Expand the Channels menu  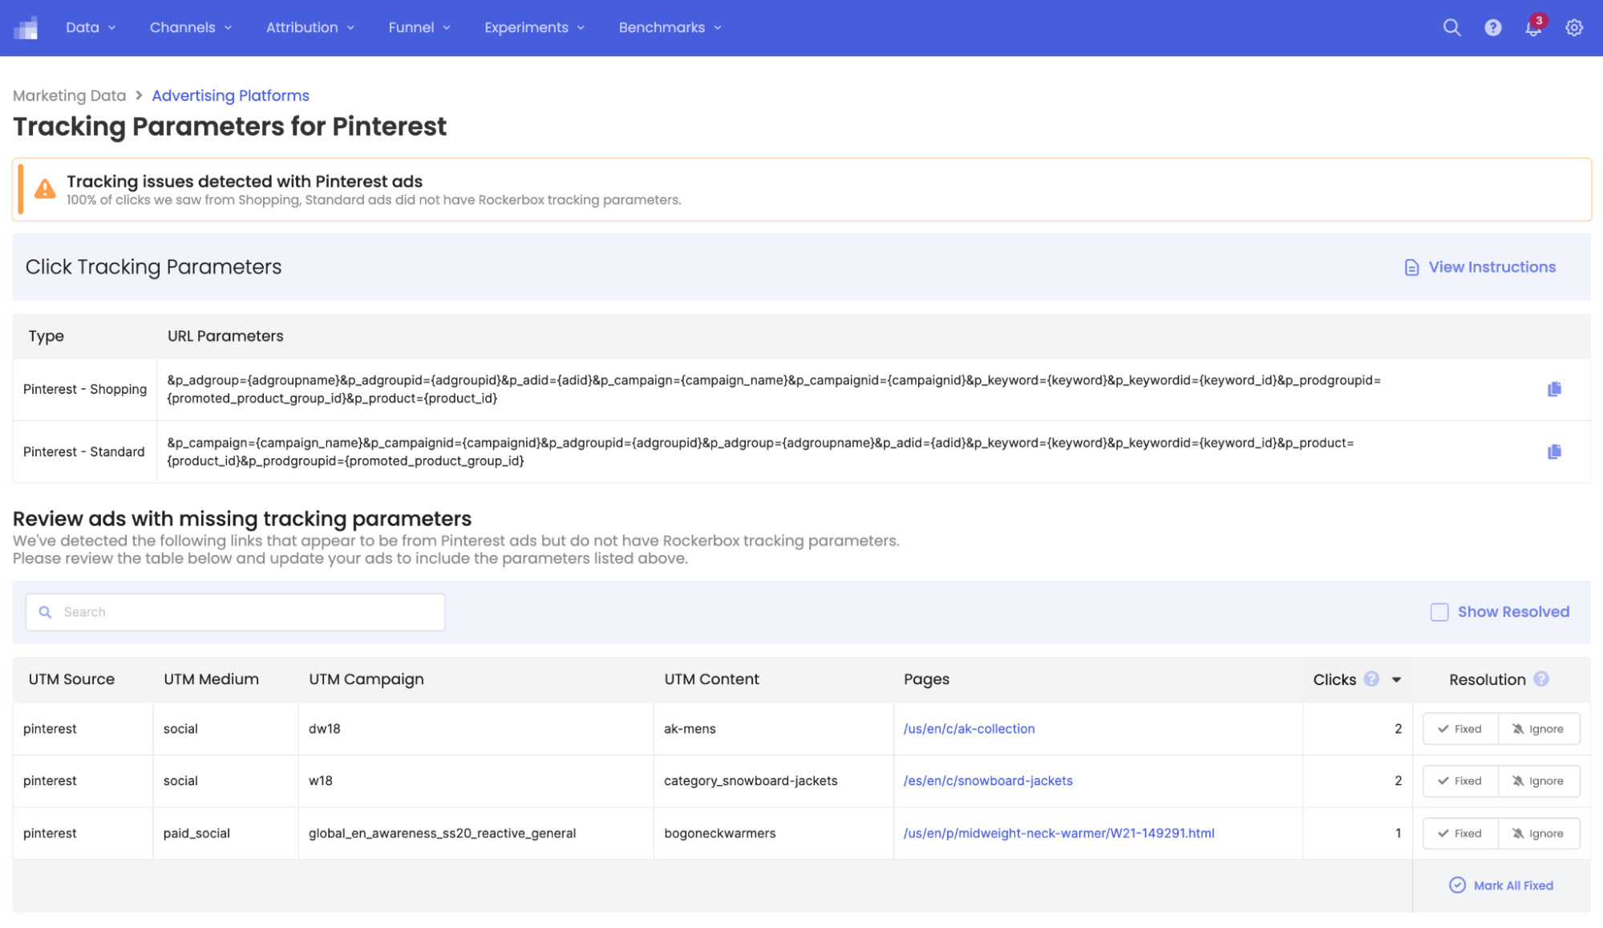pyautogui.click(x=191, y=27)
